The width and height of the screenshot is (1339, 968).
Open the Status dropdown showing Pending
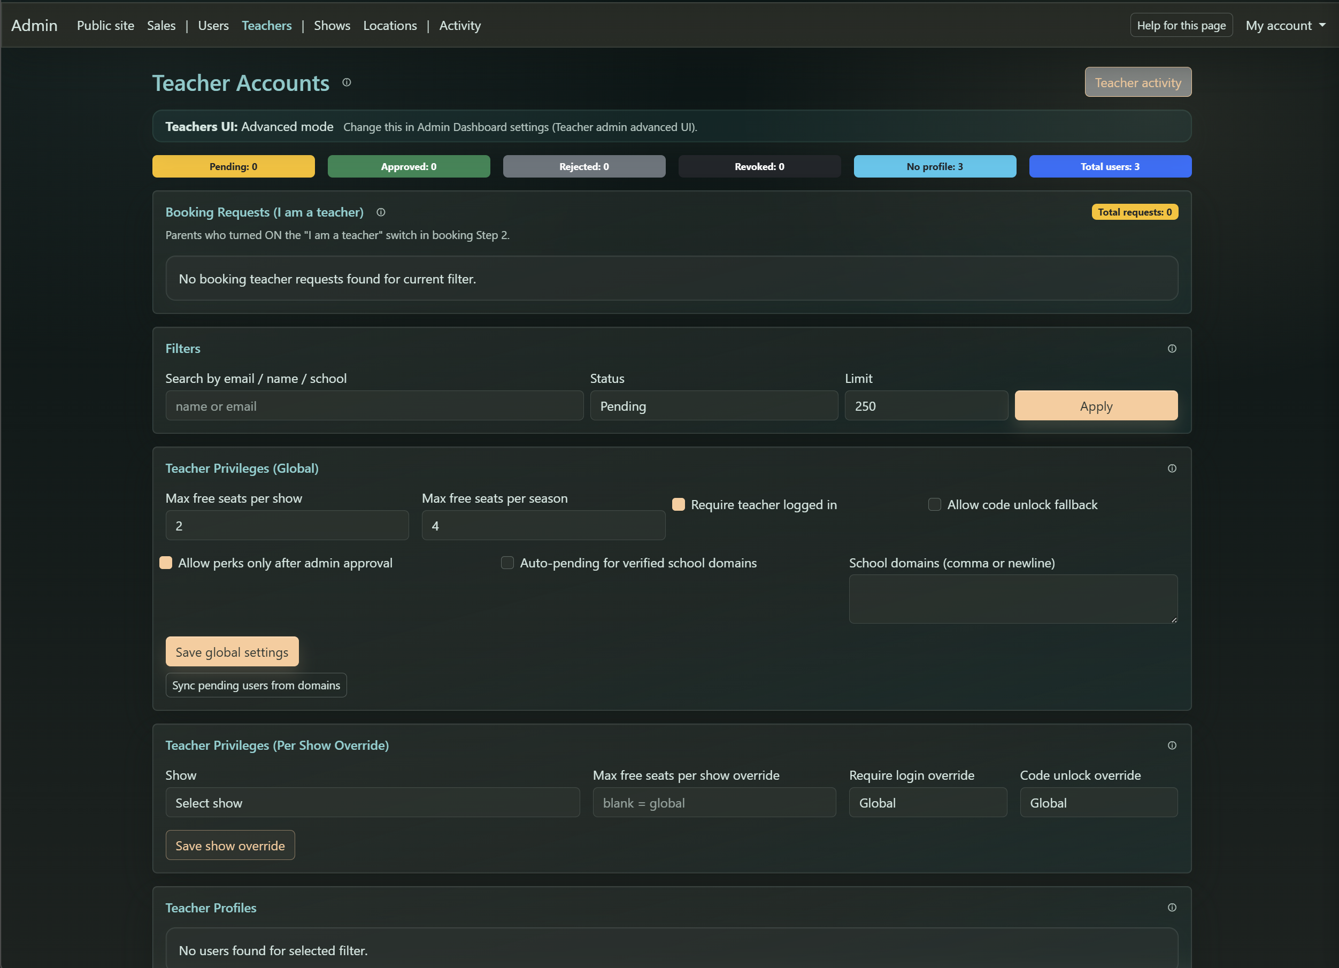coord(714,406)
